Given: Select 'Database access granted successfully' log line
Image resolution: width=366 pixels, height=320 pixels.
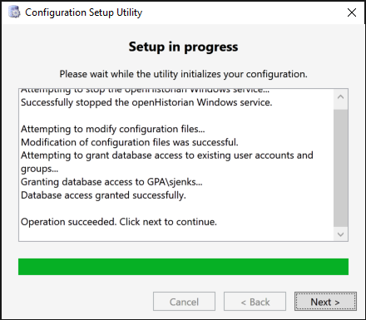Looking at the screenshot, I should click(103, 195).
